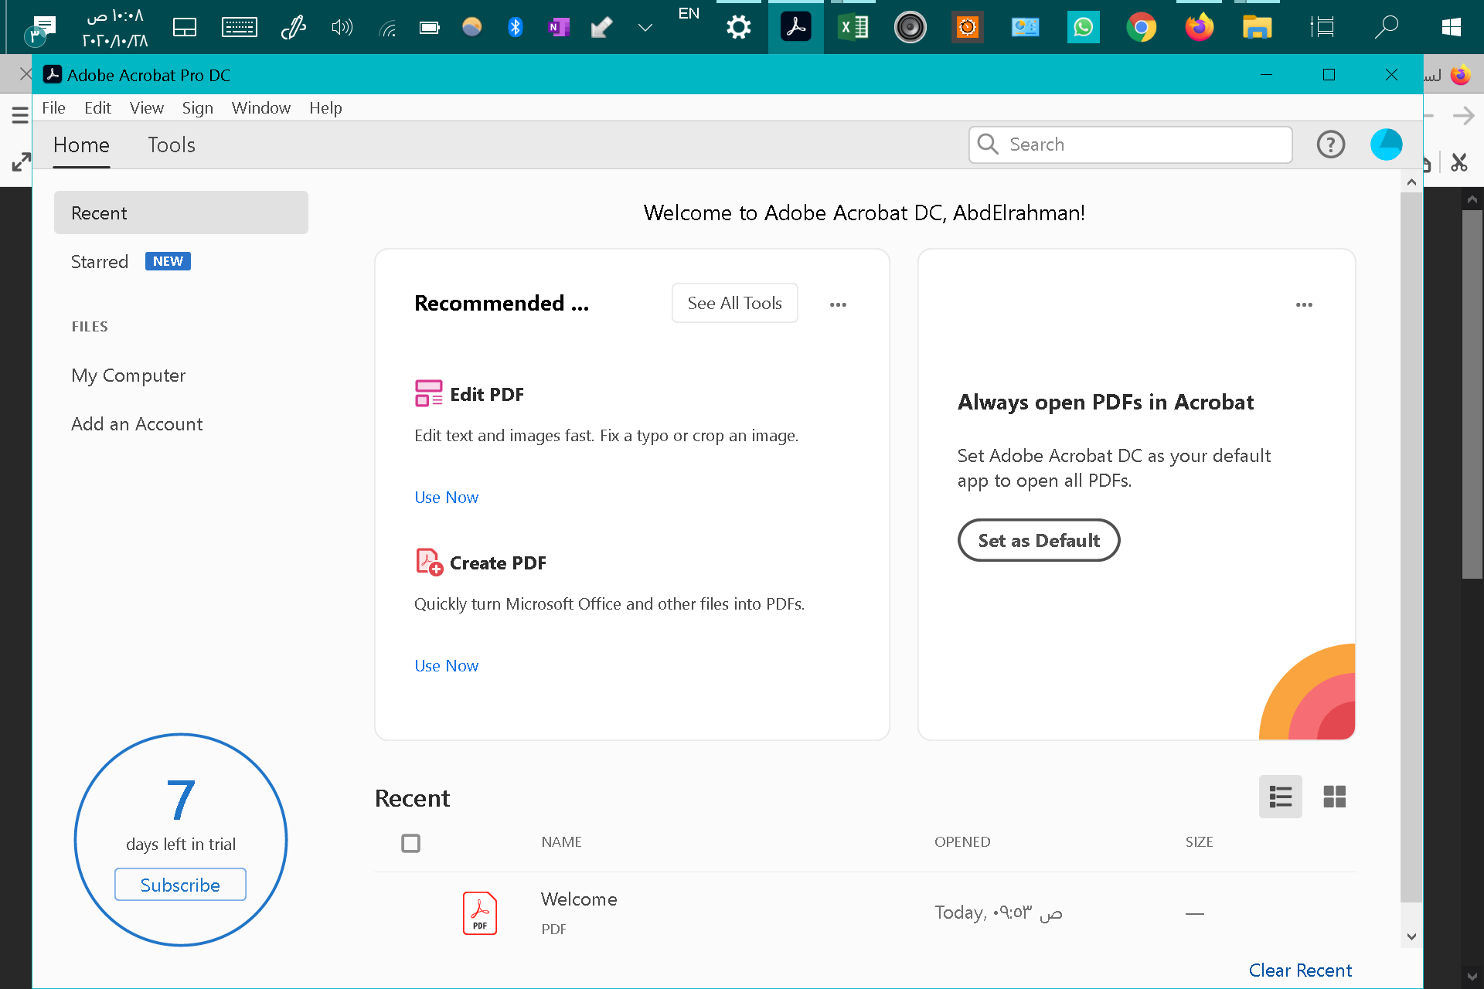Switch to the Tools tab
This screenshot has height=989, width=1484.
click(x=172, y=145)
